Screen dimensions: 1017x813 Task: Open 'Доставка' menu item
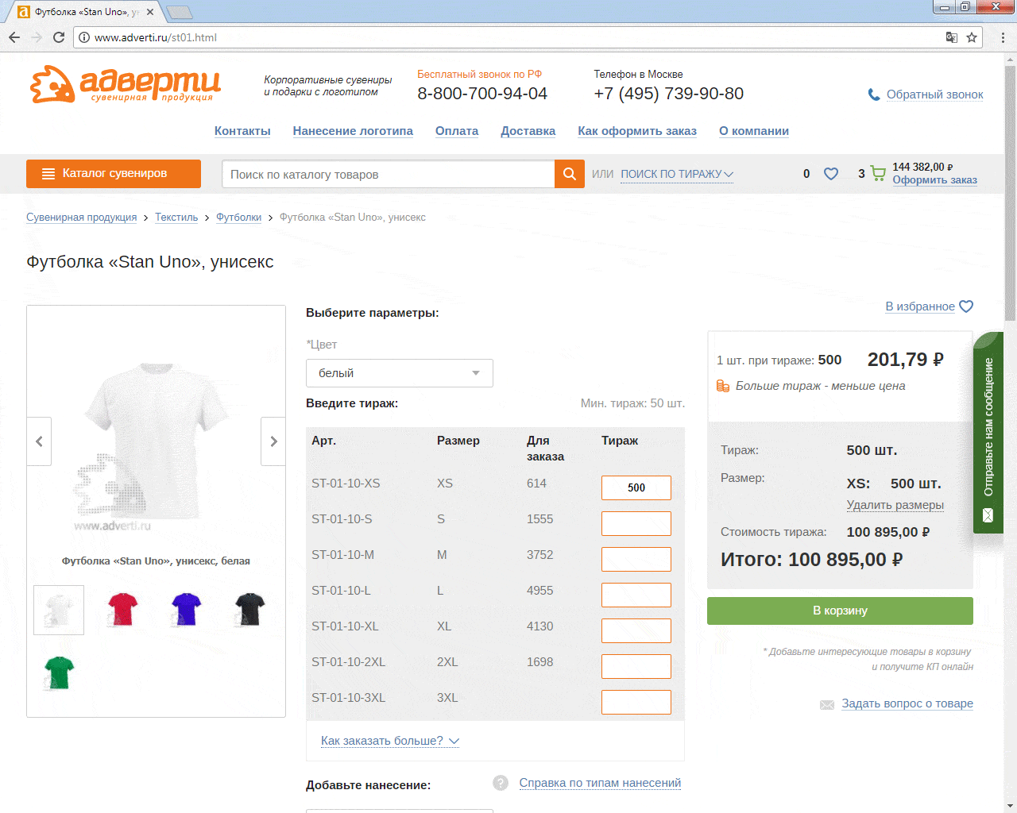[x=528, y=131]
